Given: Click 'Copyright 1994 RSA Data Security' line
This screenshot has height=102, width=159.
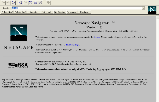Looking at the screenshot, I should [x=63, y=64].
